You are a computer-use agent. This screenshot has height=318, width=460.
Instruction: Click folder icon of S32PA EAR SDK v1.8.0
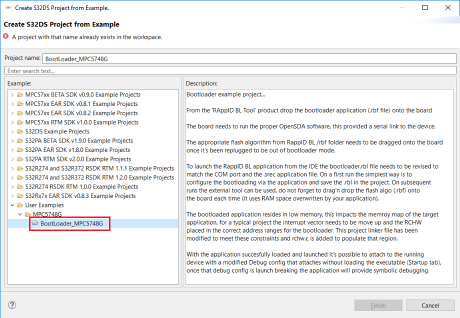coord(20,150)
